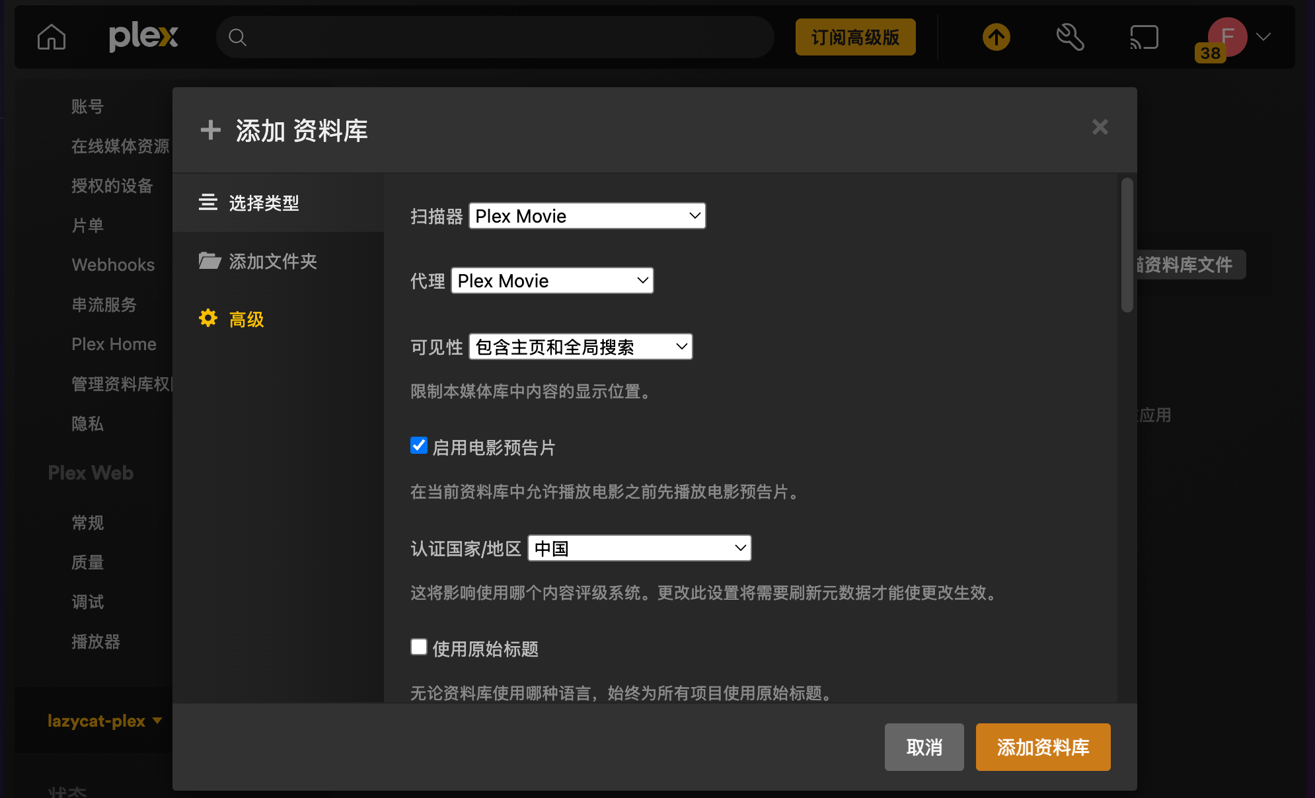
Task: Click the gear icon beside 高级
Action: (x=208, y=318)
